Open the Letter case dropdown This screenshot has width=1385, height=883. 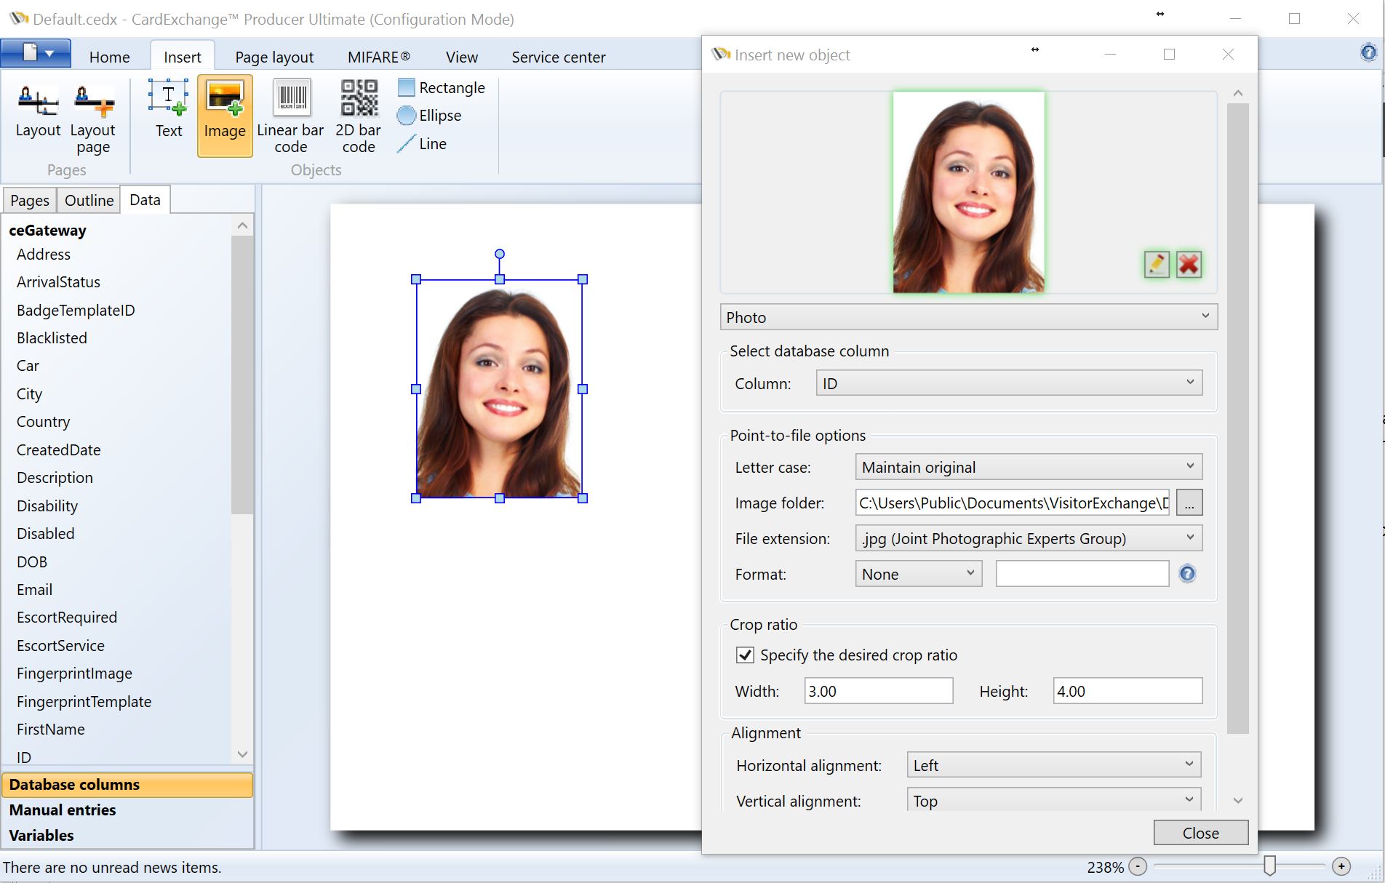point(1029,467)
